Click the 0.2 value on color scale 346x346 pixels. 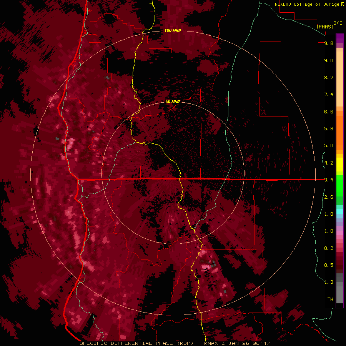329,248
